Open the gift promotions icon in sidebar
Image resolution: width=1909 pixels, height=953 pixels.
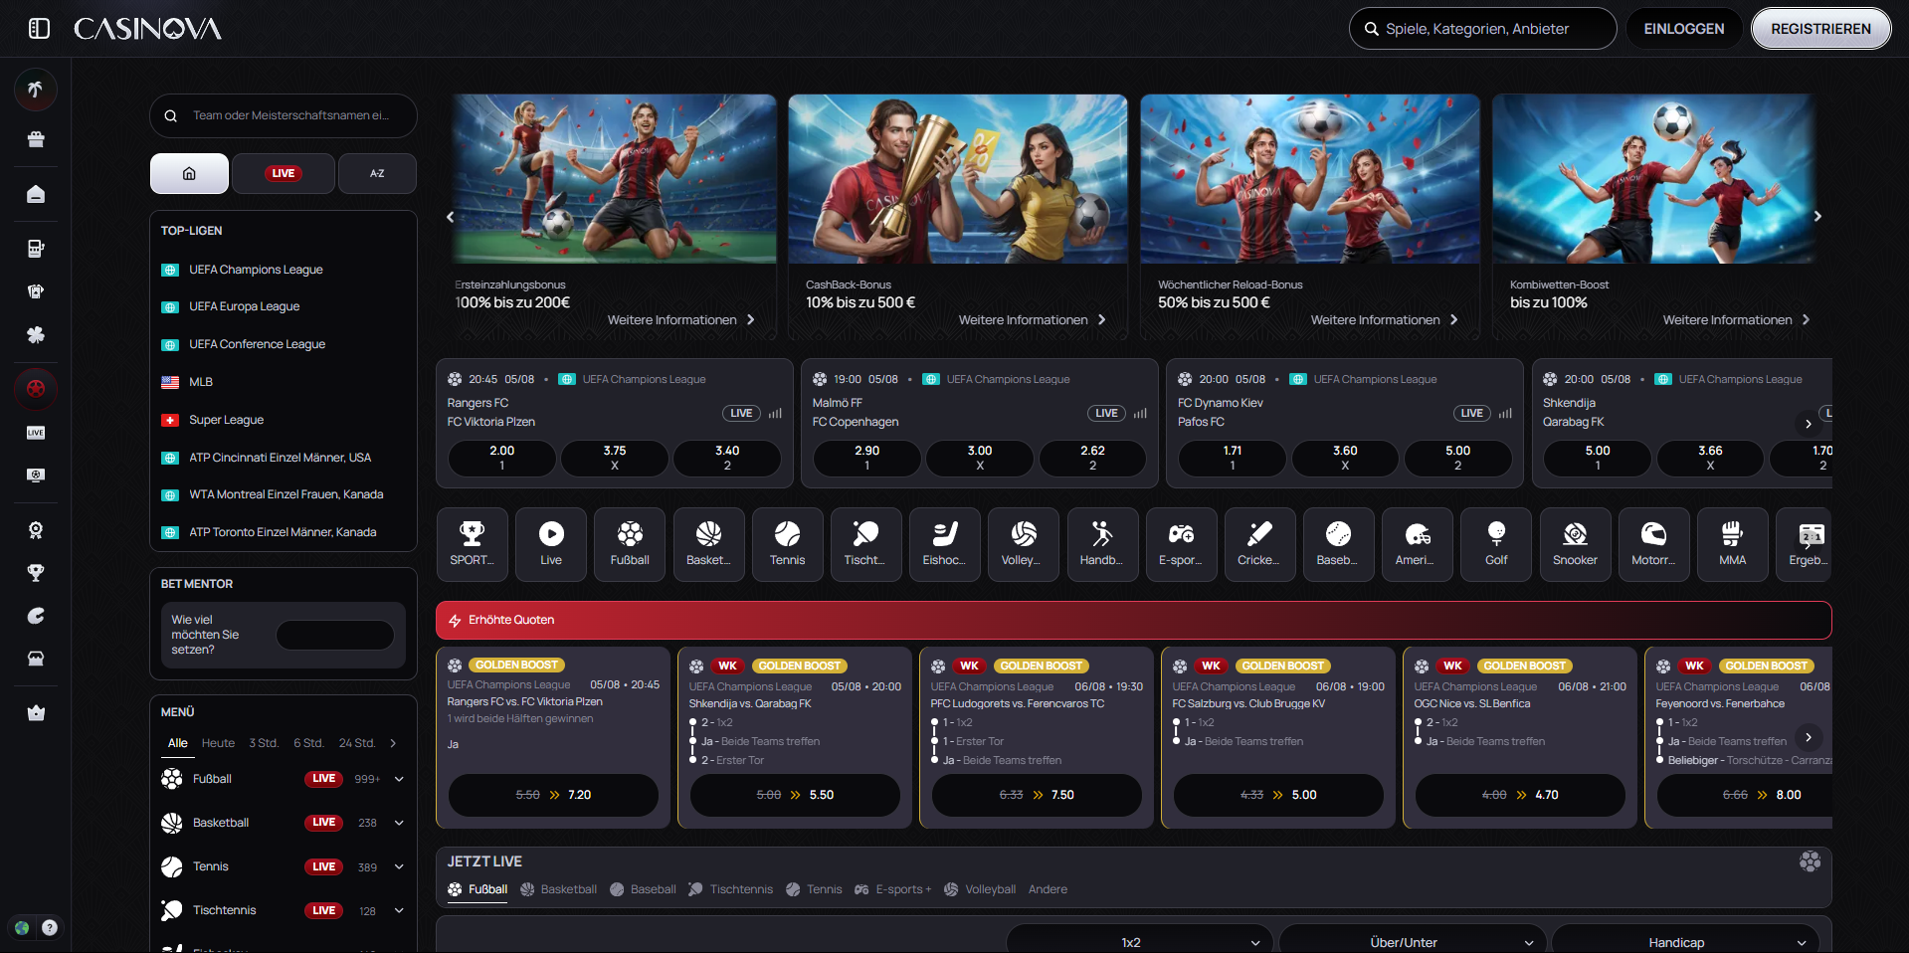click(x=36, y=139)
